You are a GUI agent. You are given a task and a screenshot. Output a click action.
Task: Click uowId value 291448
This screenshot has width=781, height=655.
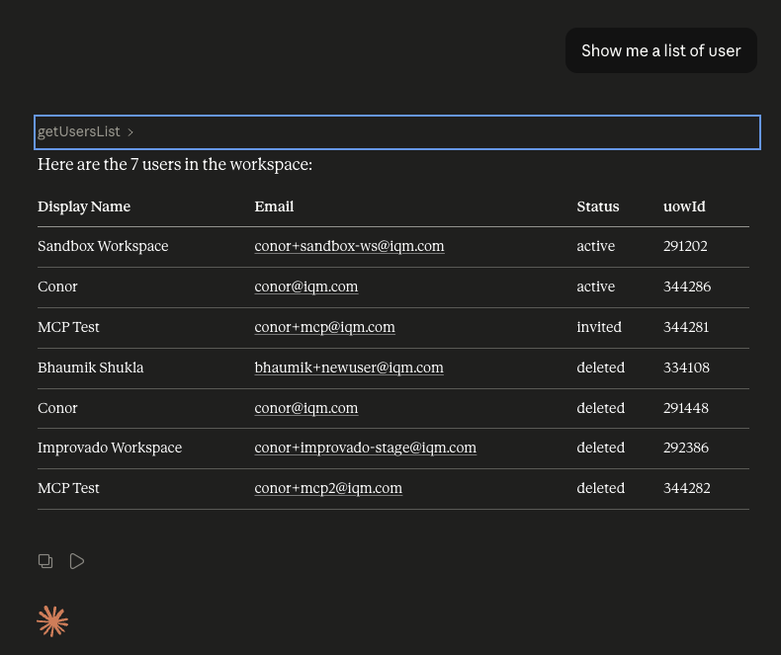[x=686, y=408]
